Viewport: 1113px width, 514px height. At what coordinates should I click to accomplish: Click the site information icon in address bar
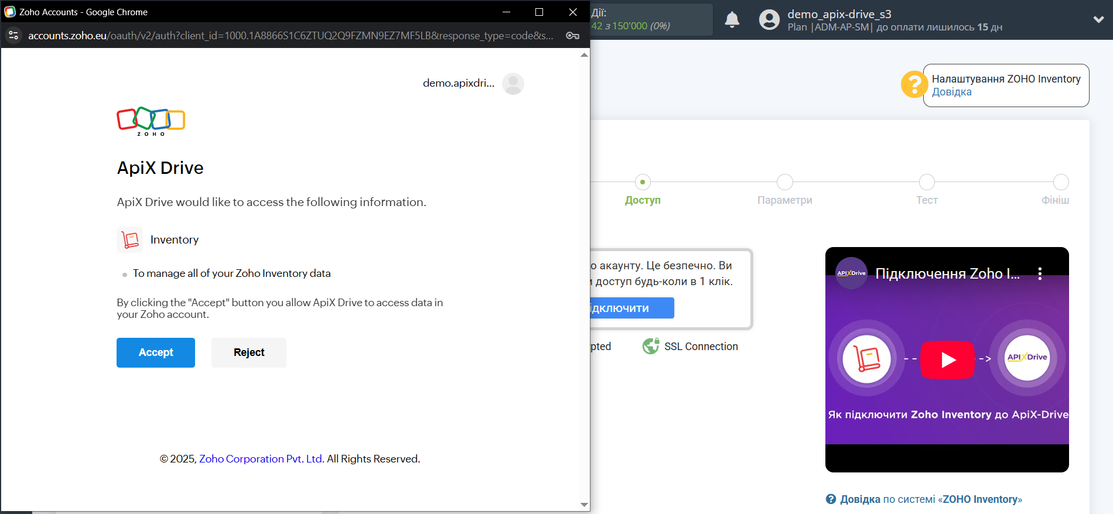13,36
